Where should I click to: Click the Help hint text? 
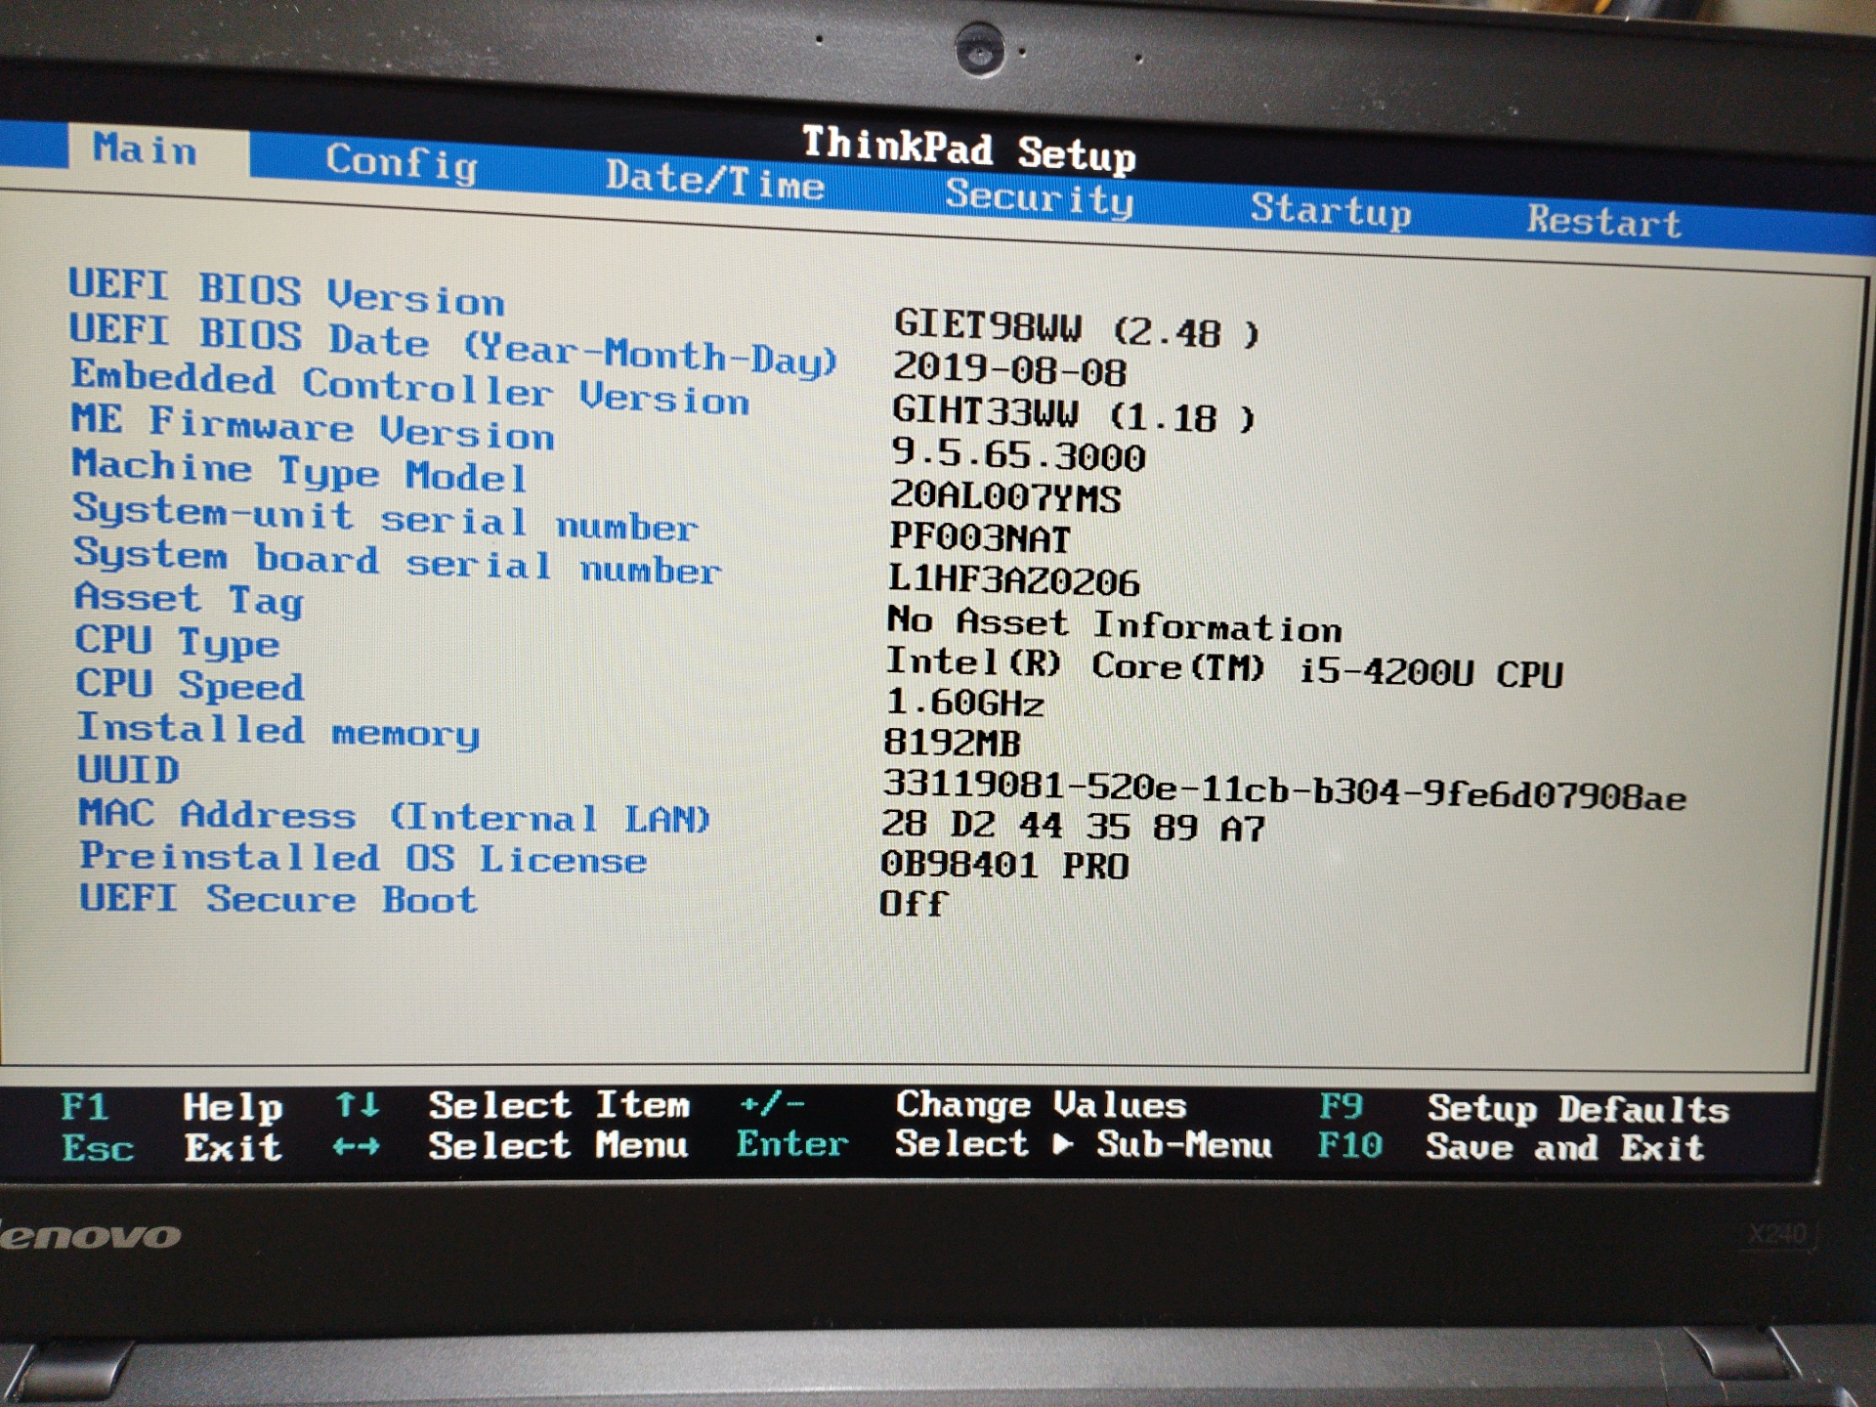(233, 1108)
